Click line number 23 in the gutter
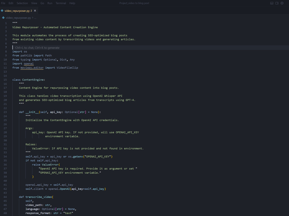 [5, 112]
